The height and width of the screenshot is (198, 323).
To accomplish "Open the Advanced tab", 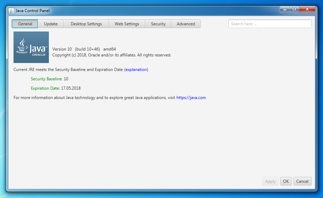I will click(186, 24).
